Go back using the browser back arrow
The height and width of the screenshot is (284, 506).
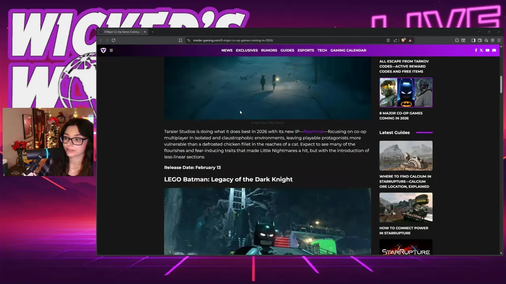pos(101,40)
